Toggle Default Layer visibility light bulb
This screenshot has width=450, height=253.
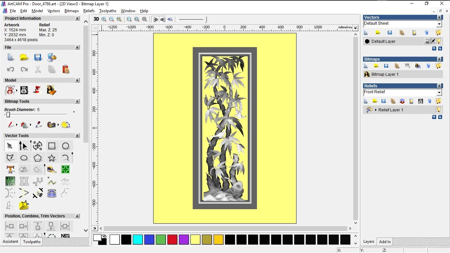click(439, 41)
